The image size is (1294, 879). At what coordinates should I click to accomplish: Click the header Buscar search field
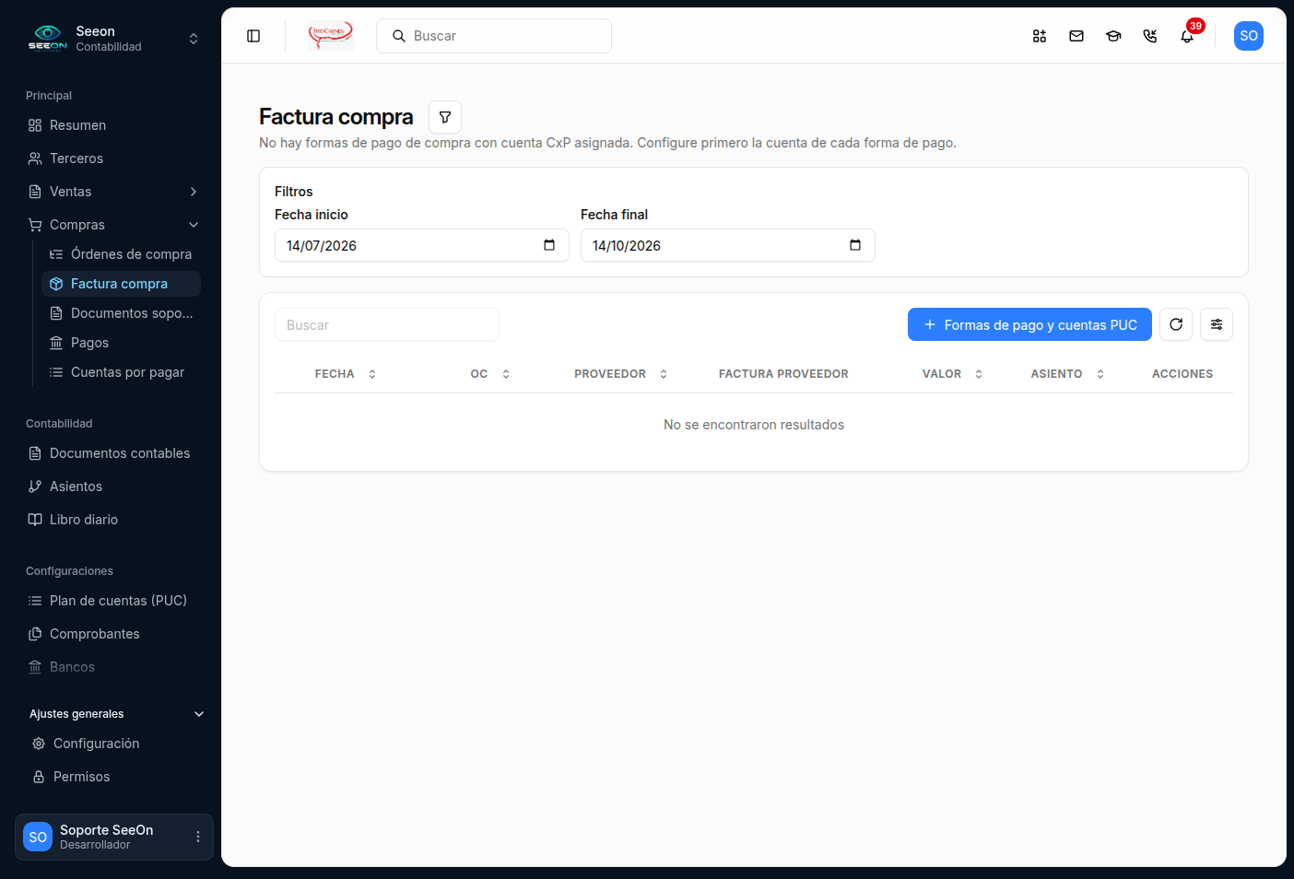click(494, 36)
